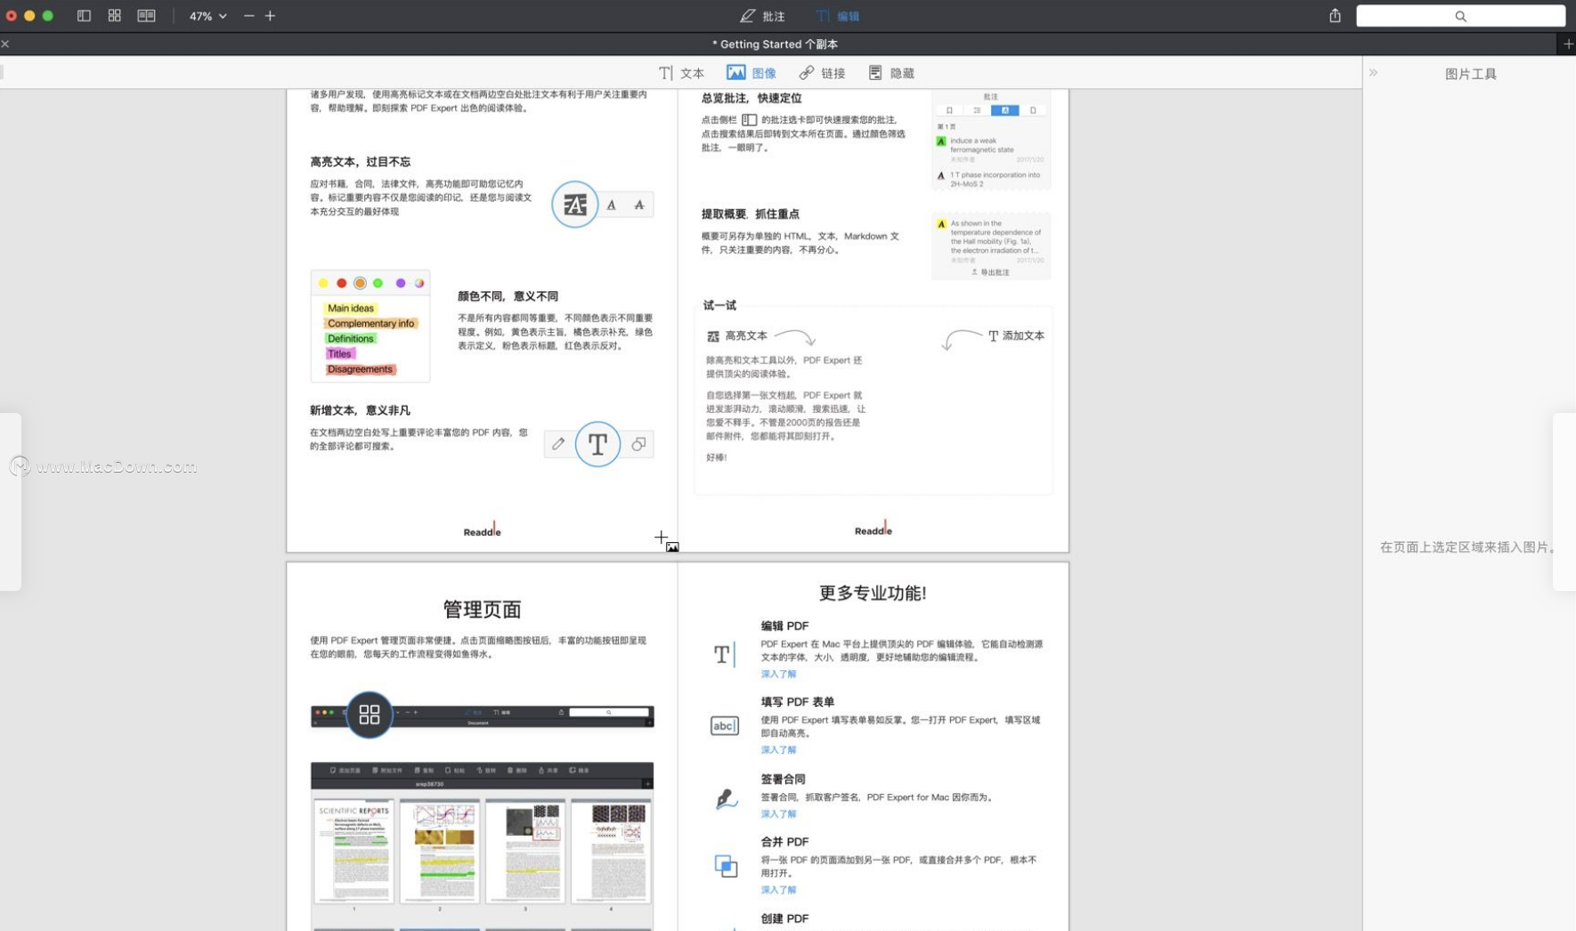Click the signature pen icon
The height and width of the screenshot is (931, 1576).
726,798
